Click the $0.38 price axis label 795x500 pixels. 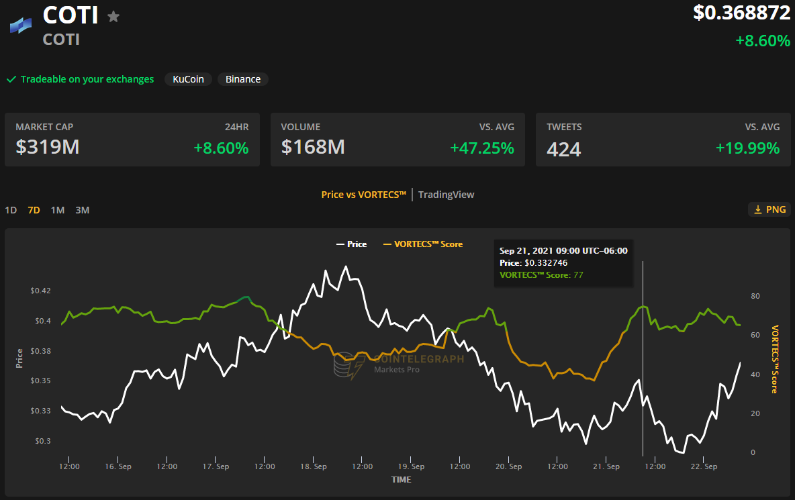[40, 351]
